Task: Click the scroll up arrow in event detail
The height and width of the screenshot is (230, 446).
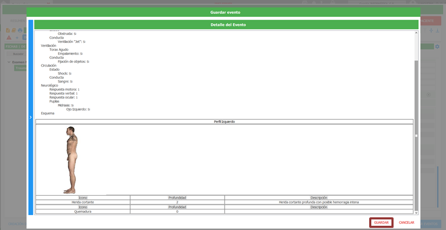Action: (416, 33)
